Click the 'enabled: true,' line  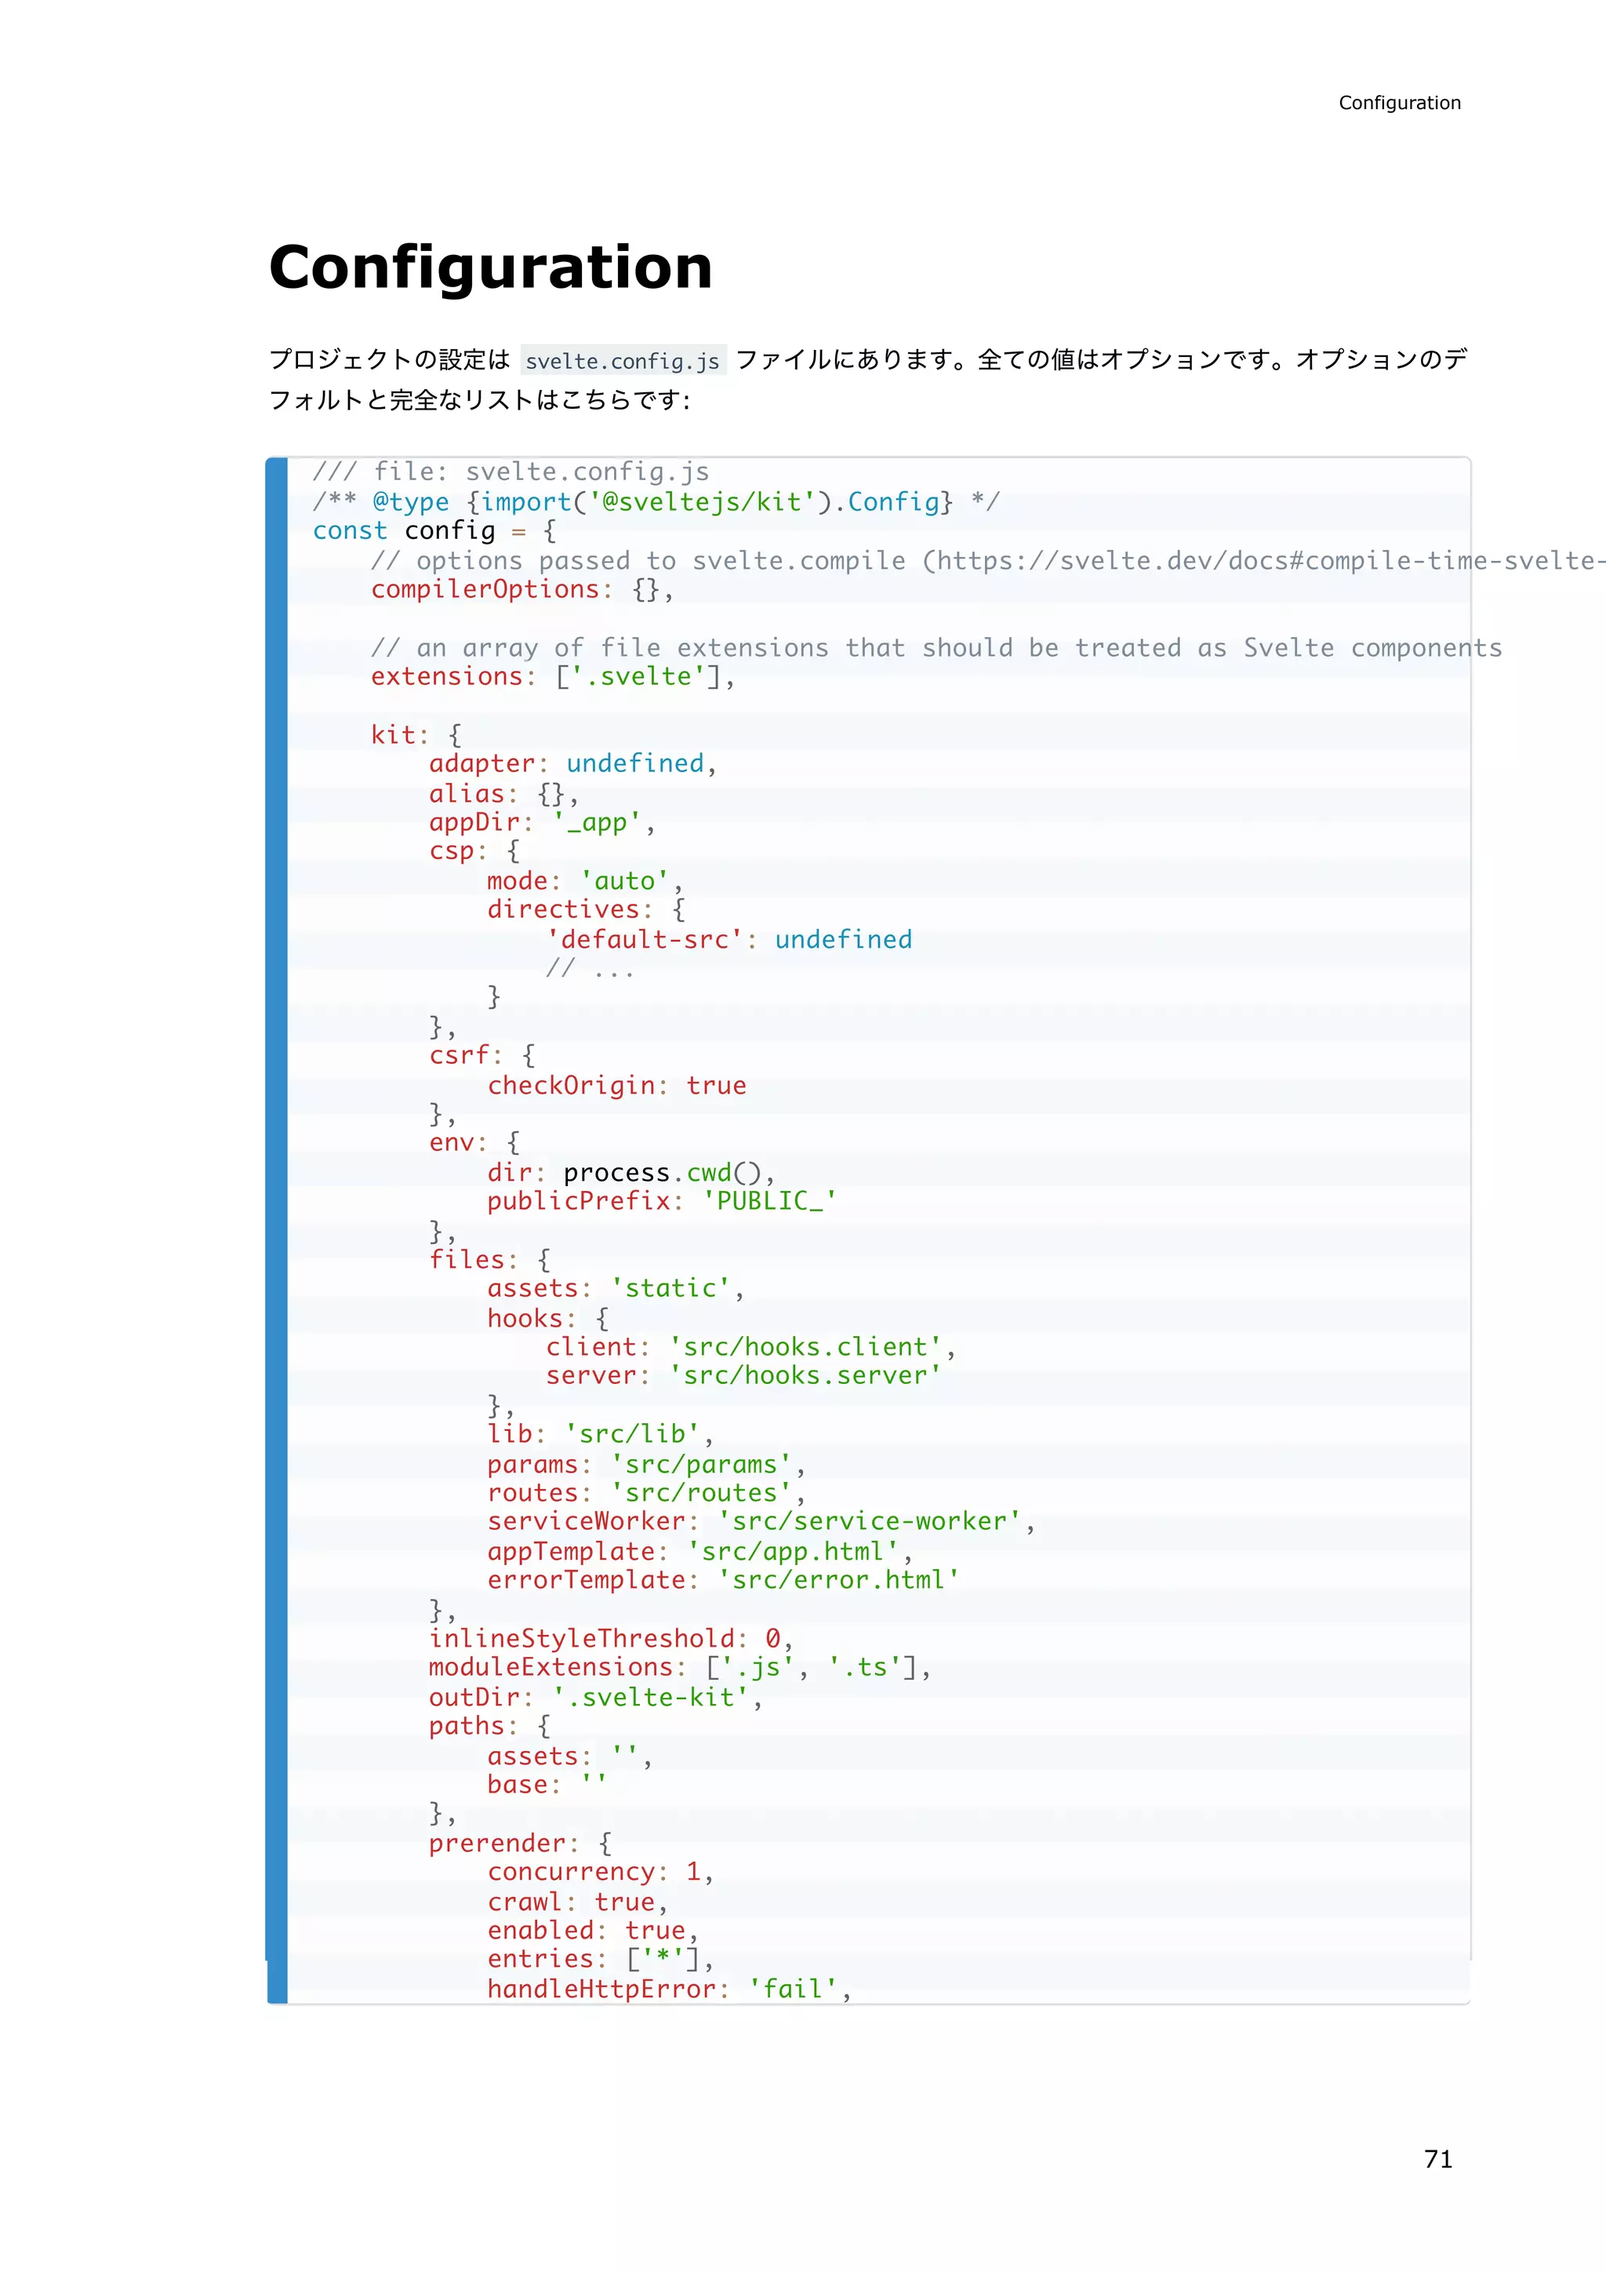[594, 1931]
